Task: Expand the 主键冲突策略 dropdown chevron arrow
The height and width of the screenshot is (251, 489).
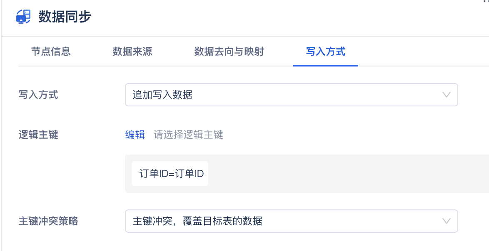Action: point(446,221)
